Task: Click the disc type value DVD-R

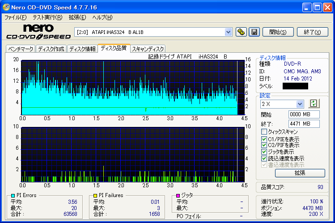Action: pos(292,64)
